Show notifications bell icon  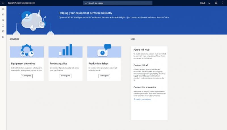[209, 3]
